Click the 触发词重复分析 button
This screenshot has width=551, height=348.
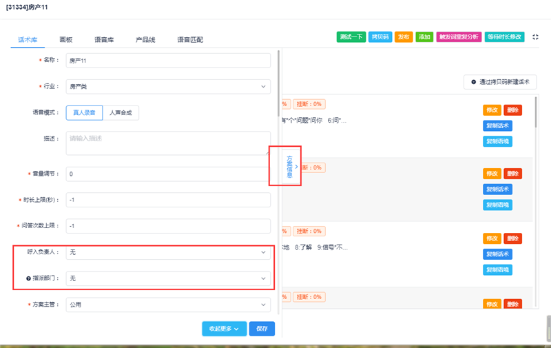pos(458,37)
